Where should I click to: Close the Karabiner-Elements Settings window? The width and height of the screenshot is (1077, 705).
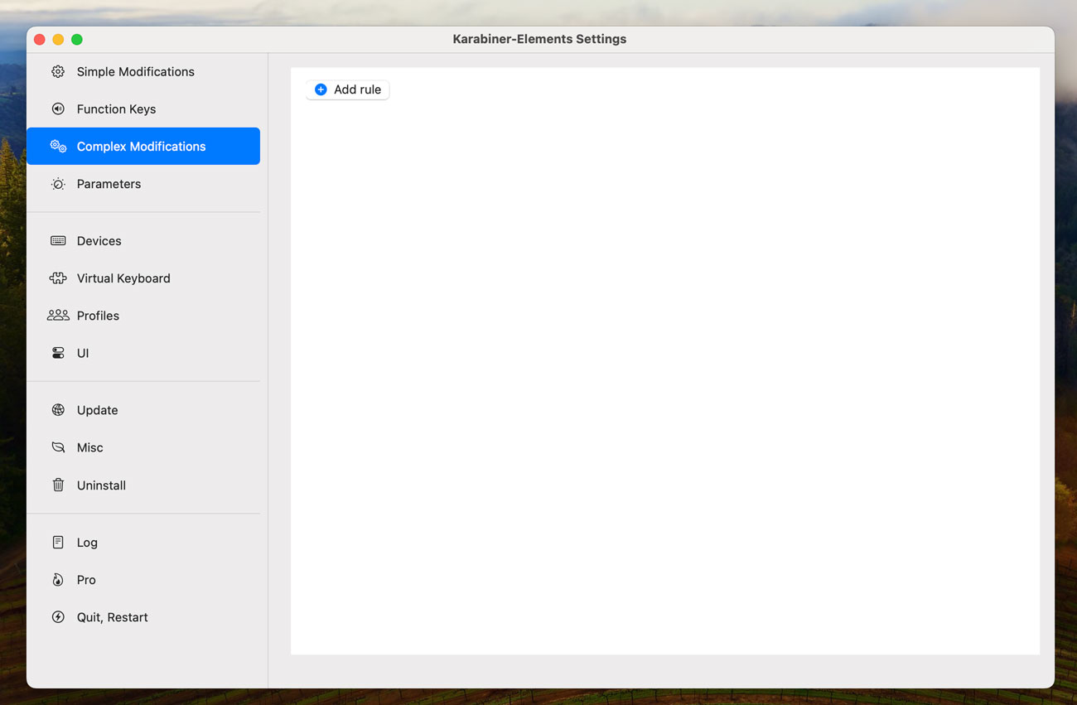pos(39,39)
